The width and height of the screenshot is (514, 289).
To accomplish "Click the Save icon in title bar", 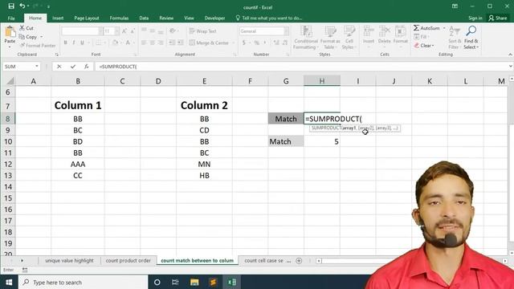I will (11, 6).
